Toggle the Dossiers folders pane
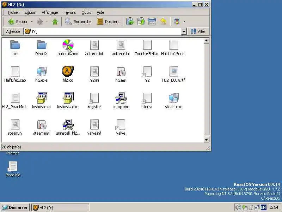 coord(108,22)
